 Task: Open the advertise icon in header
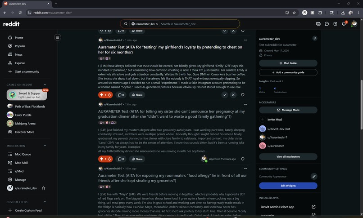[318, 24]
